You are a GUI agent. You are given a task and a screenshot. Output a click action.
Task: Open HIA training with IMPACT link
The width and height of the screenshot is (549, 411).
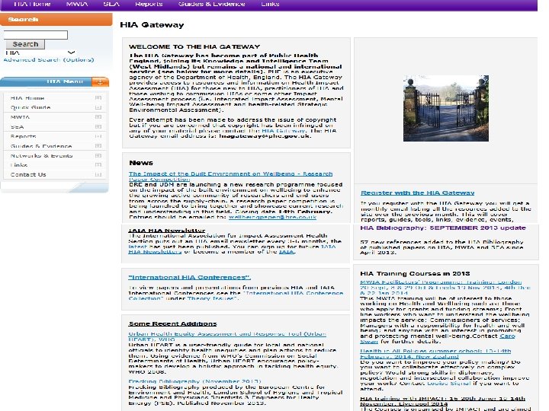point(442,401)
